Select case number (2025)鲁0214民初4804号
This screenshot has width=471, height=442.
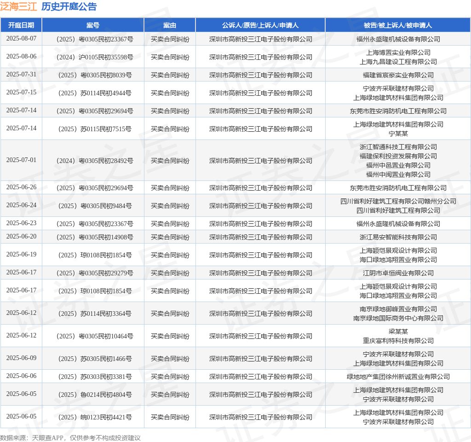click(x=94, y=395)
